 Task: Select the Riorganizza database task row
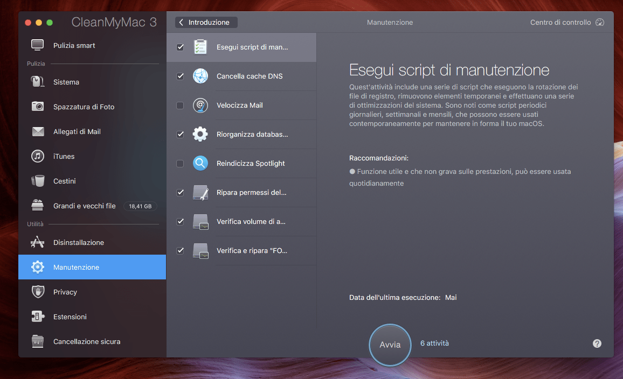[252, 134]
